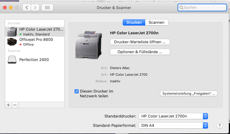Go forward with the right chevron button
The image size is (230, 134).
coord(35,8)
